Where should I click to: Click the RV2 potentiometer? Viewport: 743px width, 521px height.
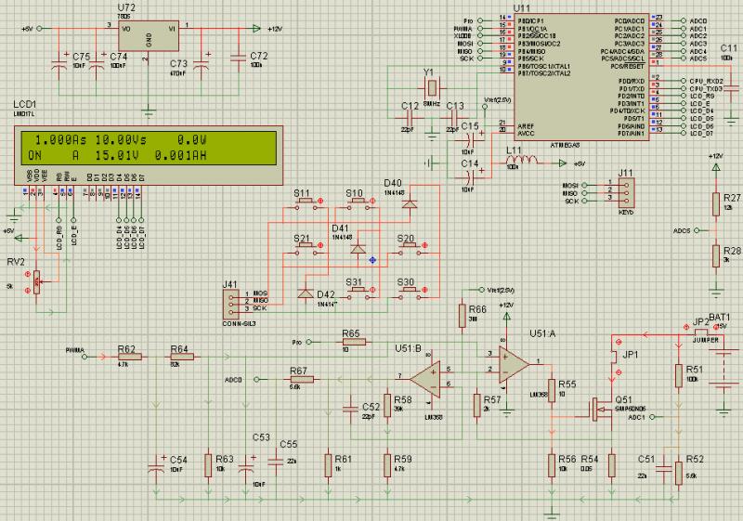[x=37, y=280]
